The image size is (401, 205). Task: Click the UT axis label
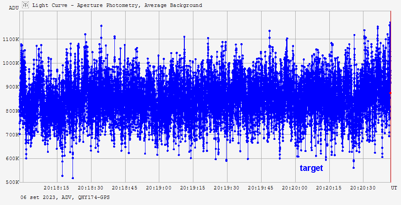click(394, 188)
